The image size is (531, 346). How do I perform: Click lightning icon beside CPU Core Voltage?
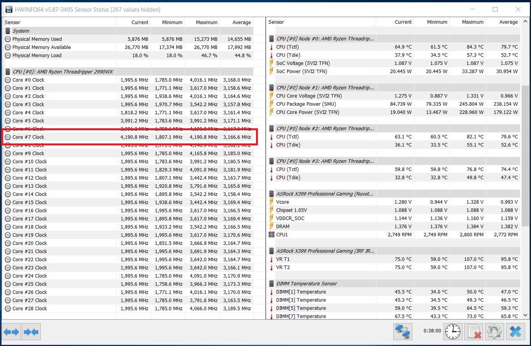[272, 96]
